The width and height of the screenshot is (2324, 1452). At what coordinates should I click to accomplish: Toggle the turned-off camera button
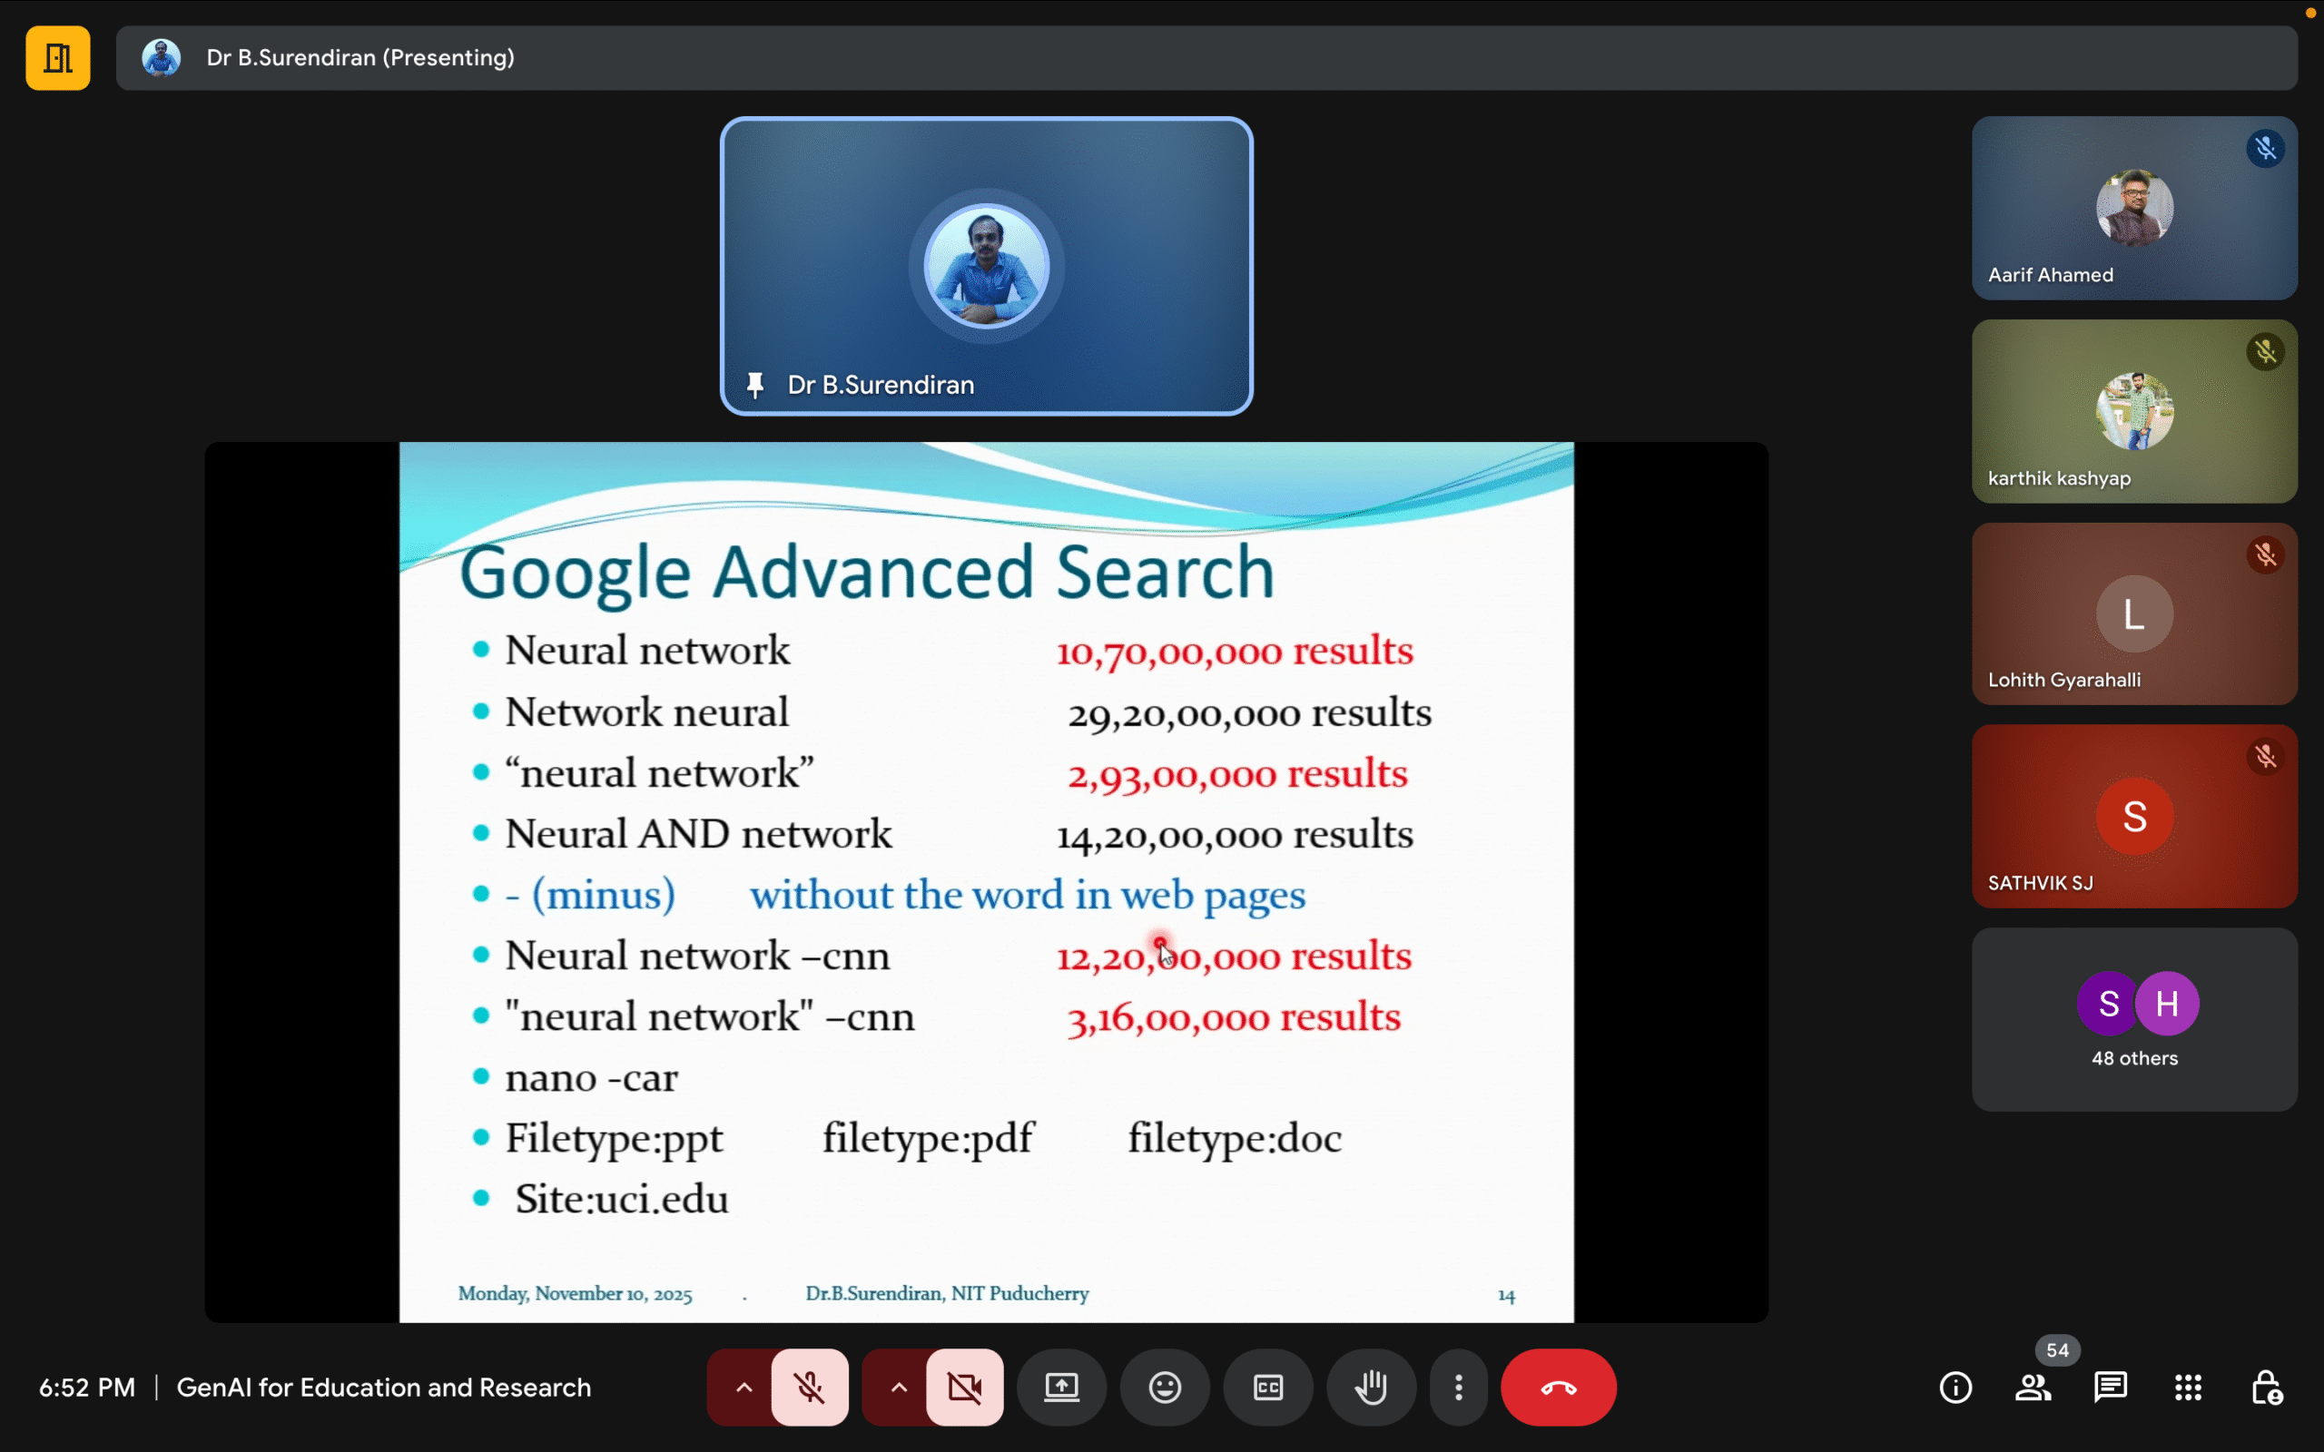[964, 1387]
